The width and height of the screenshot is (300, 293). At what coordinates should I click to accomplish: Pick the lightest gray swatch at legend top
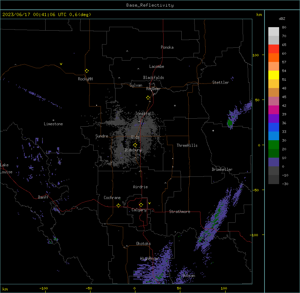tap(274, 32)
